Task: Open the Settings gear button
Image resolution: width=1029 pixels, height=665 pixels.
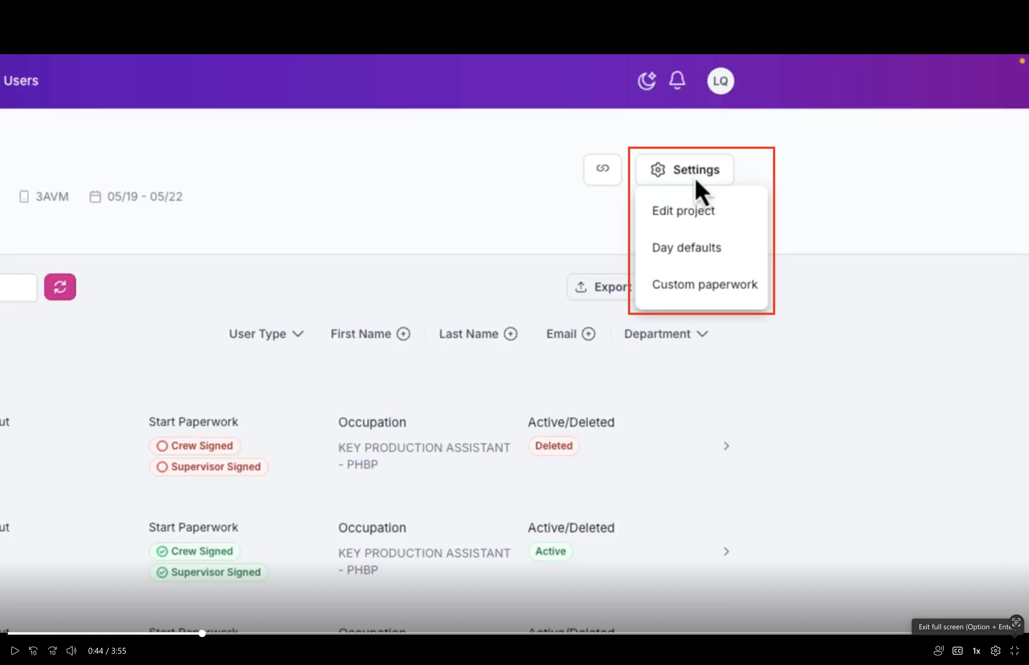Action: pos(685,170)
